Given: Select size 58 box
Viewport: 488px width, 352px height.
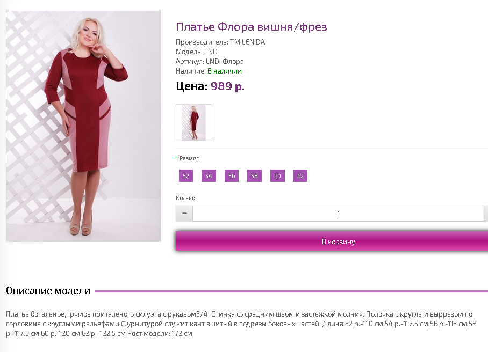Looking at the screenshot, I should coord(254,176).
